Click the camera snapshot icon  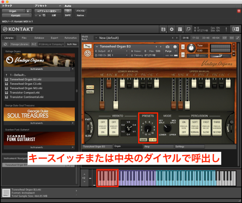tap(168, 47)
